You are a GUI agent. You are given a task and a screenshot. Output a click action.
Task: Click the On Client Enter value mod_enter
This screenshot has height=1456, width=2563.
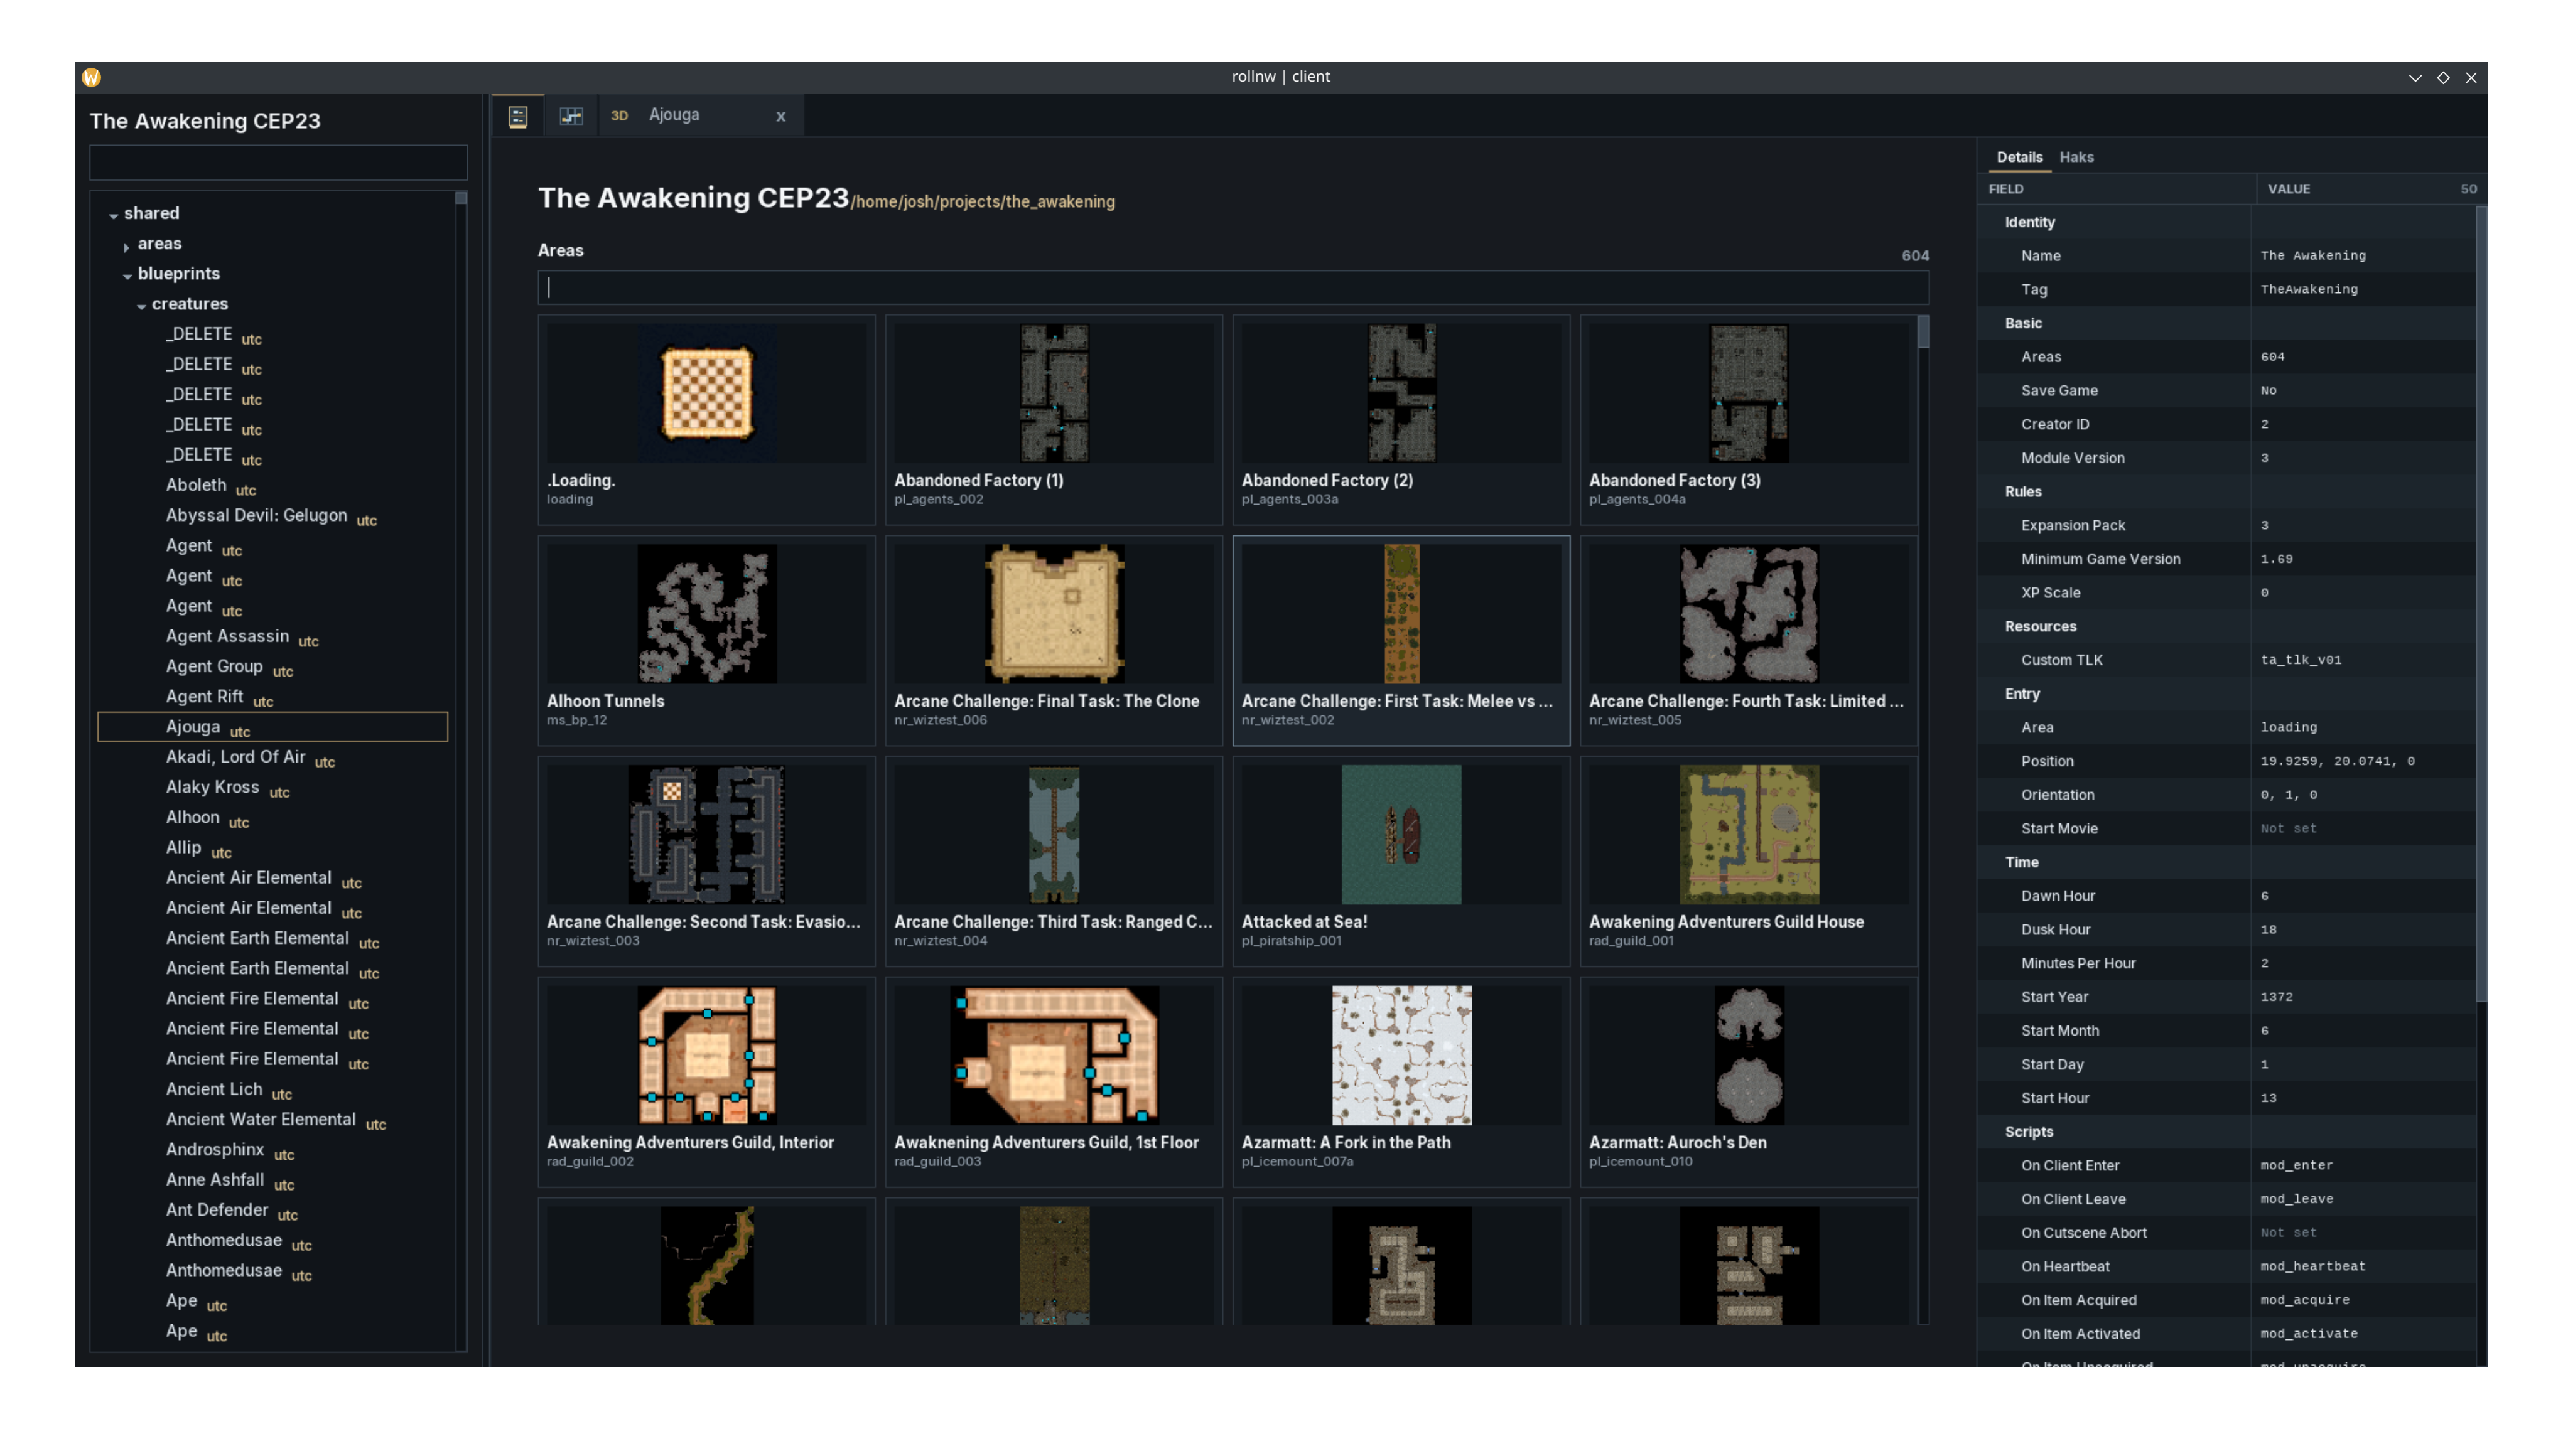2296,1166
